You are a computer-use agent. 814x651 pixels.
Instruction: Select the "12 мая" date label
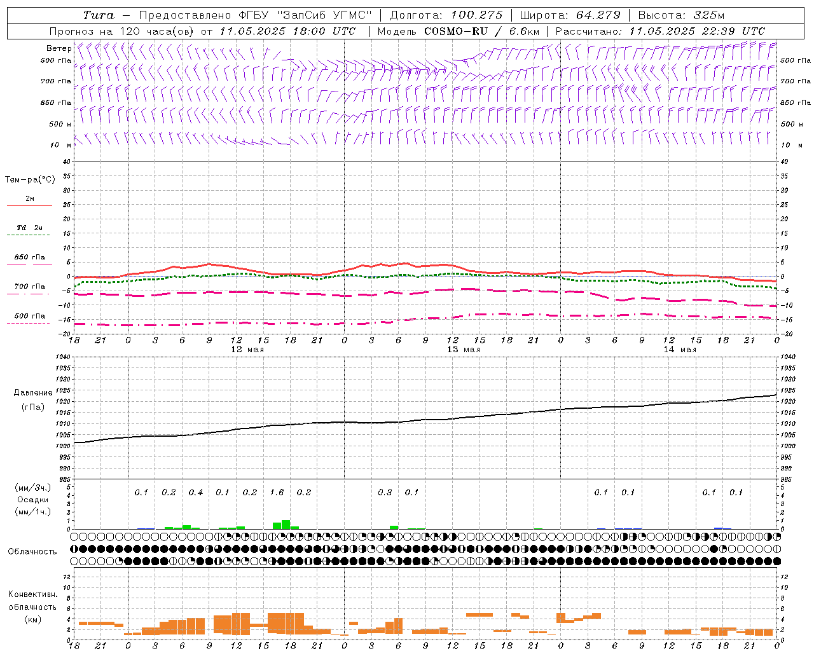[x=247, y=350]
